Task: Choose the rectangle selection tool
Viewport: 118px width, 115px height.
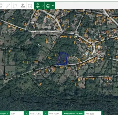Action: tap(30, 6)
